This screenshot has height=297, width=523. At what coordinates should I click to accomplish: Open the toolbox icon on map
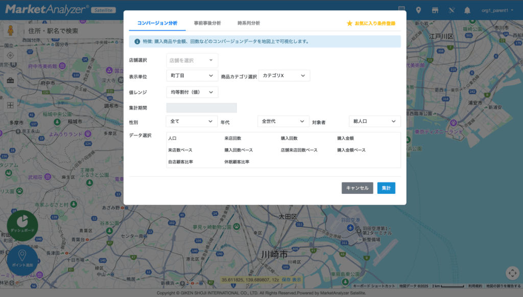(x=10, y=80)
